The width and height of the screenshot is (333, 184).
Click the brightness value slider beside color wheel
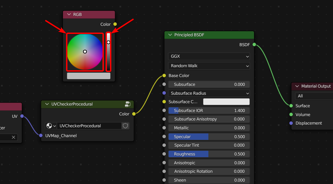point(109,52)
